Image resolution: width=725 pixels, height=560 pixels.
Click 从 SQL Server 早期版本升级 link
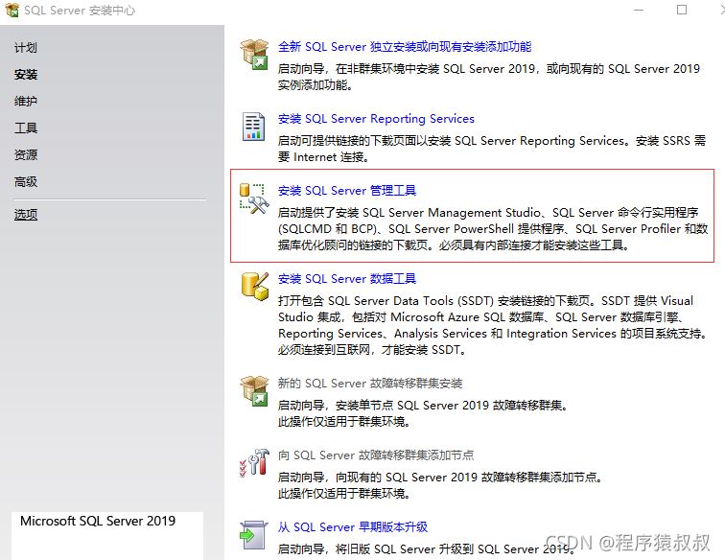coord(353,527)
